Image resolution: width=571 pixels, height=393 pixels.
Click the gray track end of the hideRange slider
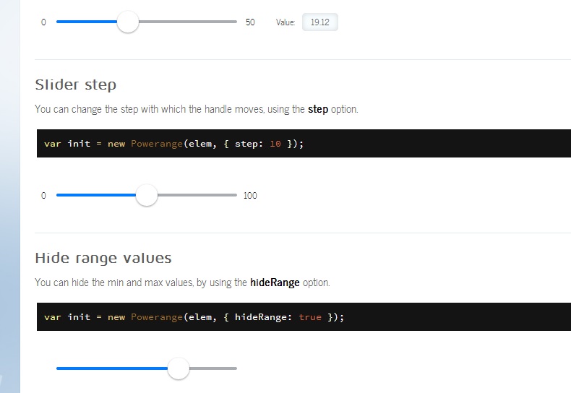tap(213, 368)
